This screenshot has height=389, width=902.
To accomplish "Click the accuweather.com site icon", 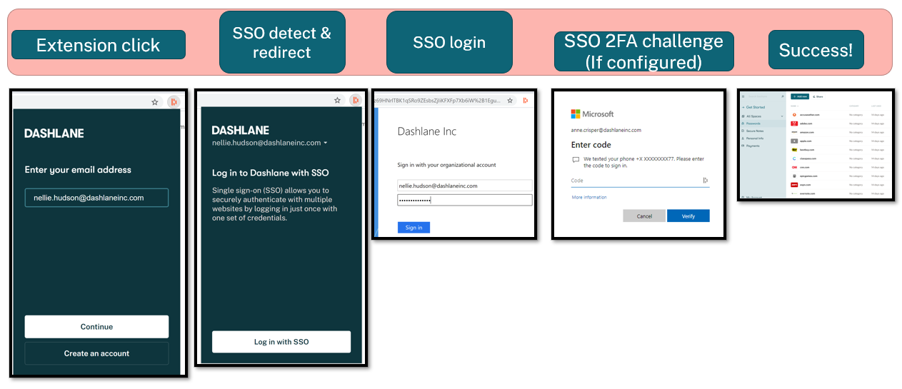I will (x=794, y=115).
